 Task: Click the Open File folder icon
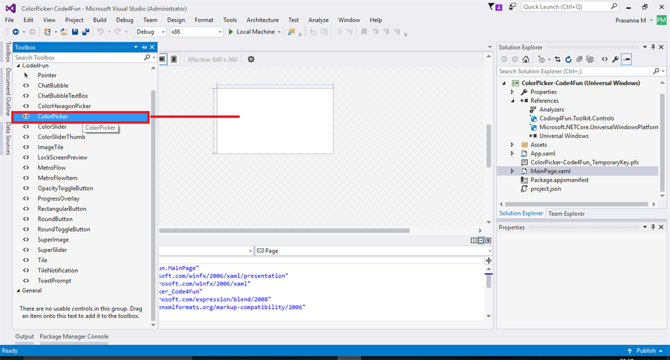tap(64, 32)
